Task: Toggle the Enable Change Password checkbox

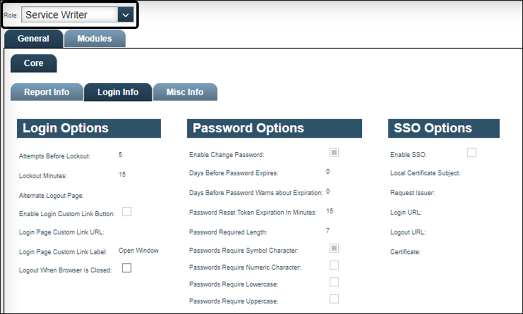Action: pos(334,153)
